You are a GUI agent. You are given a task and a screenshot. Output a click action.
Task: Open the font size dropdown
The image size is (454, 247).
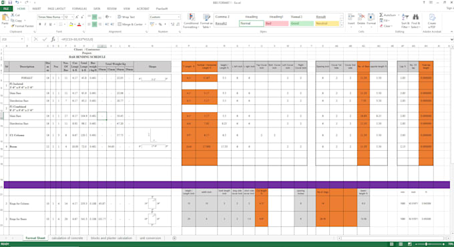point(72,17)
